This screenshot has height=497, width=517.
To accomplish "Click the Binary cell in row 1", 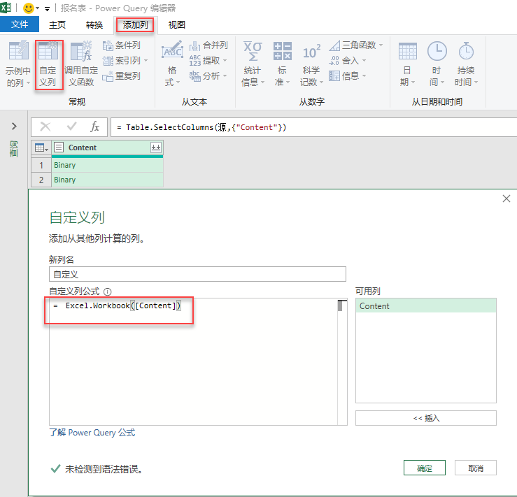I will [107, 165].
